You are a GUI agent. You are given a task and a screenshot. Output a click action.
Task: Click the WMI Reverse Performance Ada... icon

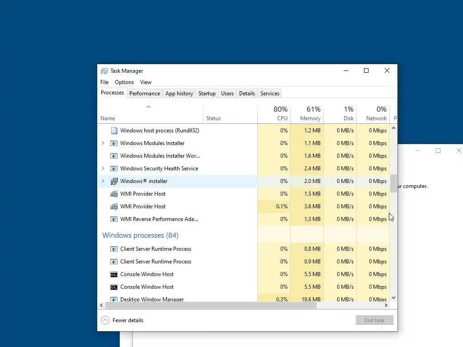(x=114, y=219)
